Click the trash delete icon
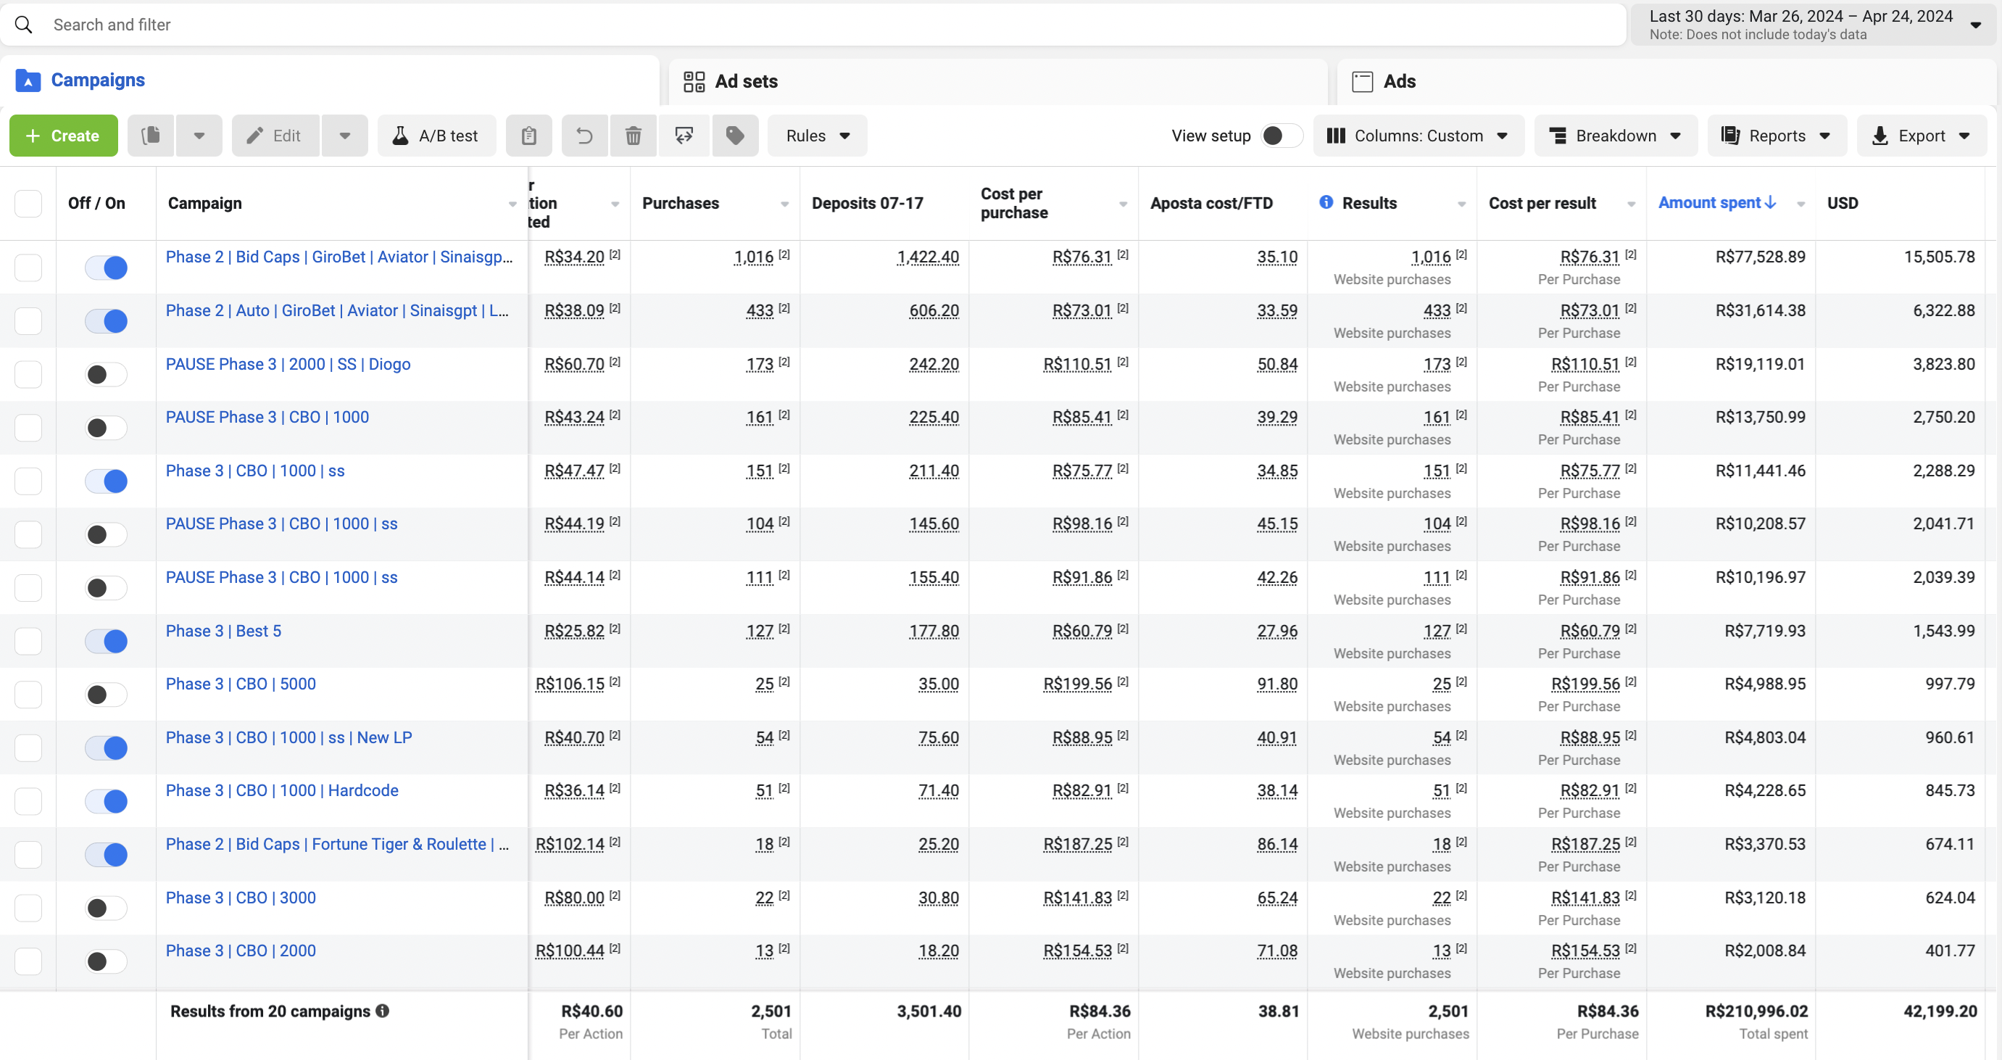Screen dimensions: 2002x1060 [x=634, y=136]
